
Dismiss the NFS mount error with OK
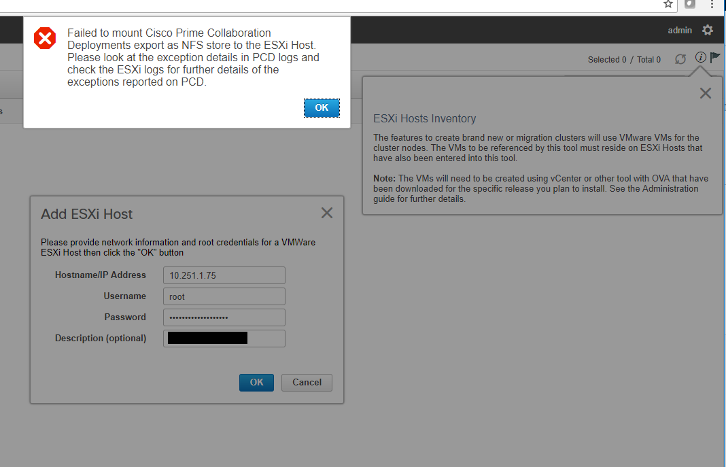(x=321, y=107)
